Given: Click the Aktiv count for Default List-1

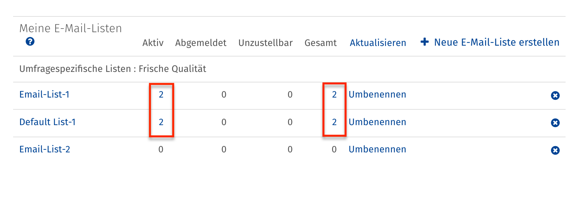Looking at the screenshot, I should 161,122.
